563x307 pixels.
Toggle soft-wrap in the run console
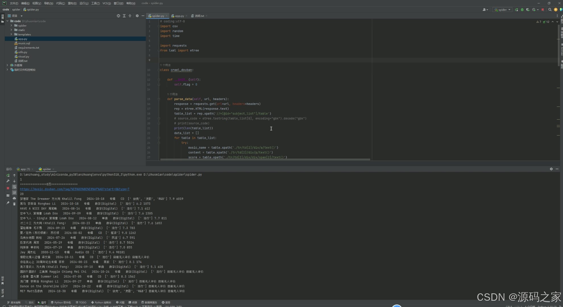click(14, 187)
